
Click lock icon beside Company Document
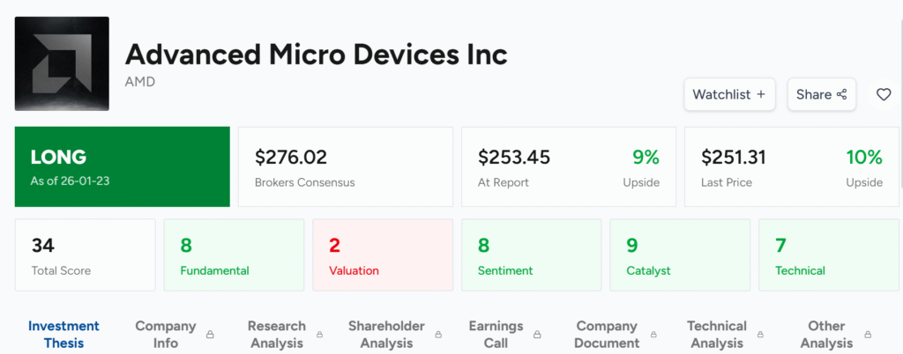653,335
